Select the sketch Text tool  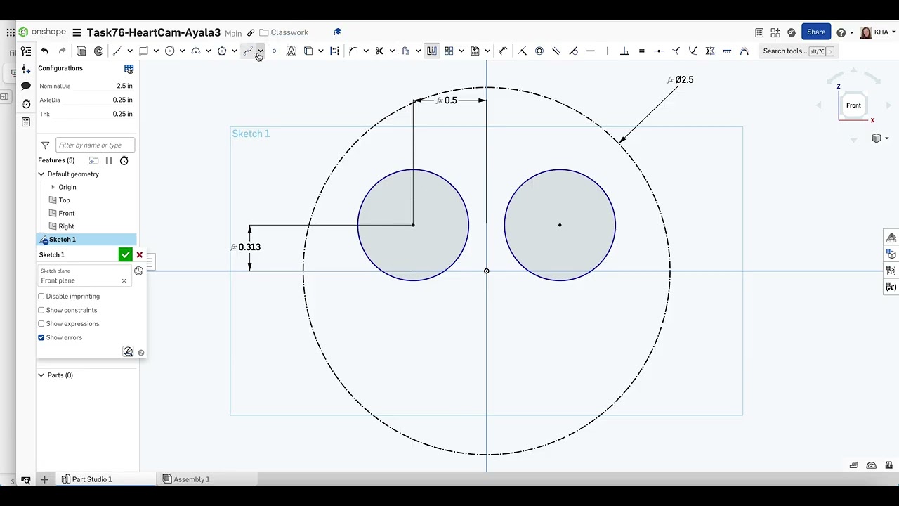(291, 51)
